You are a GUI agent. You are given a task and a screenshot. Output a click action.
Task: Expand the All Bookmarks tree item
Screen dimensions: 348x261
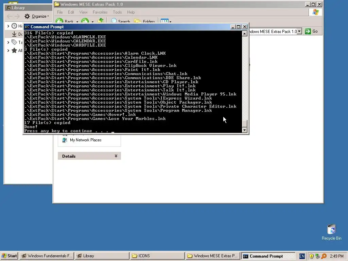pos(8,50)
